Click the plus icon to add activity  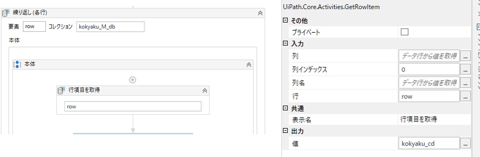point(133,80)
